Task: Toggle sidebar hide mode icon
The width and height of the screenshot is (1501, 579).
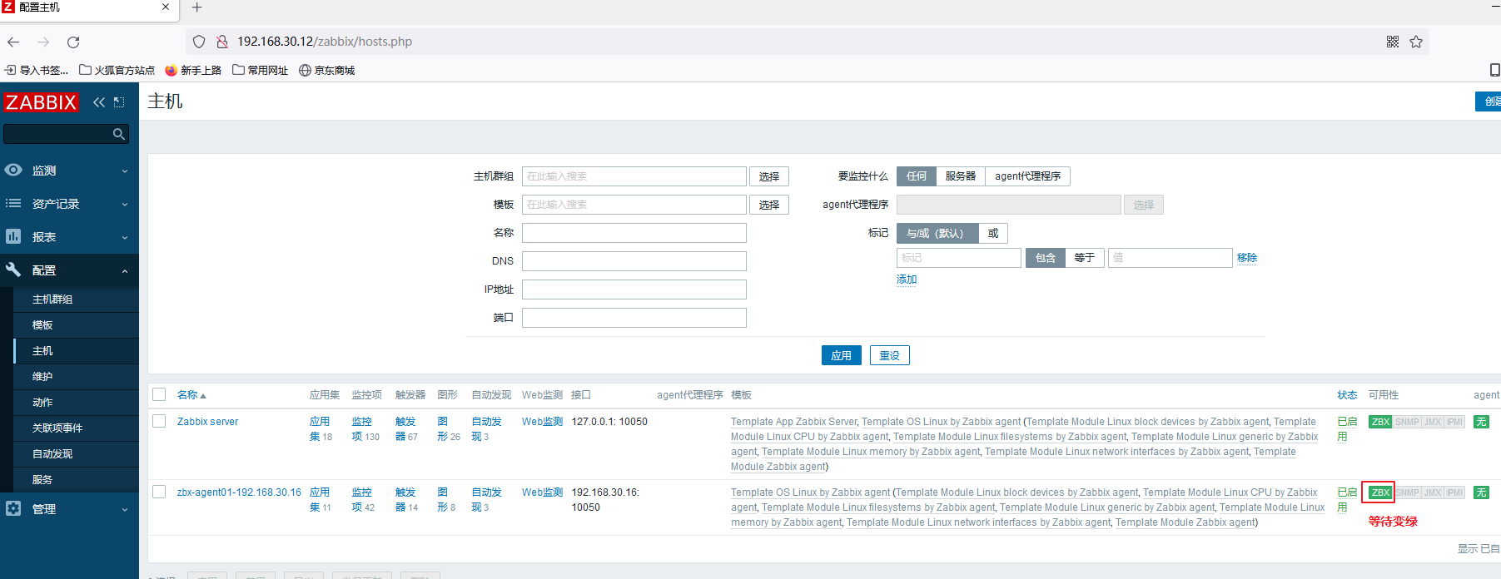Action: (x=119, y=102)
